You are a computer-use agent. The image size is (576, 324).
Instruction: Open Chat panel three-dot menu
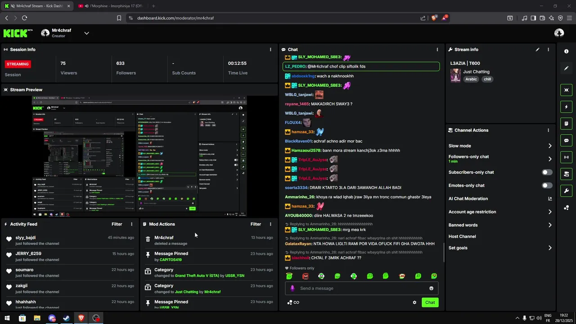(x=437, y=49)
